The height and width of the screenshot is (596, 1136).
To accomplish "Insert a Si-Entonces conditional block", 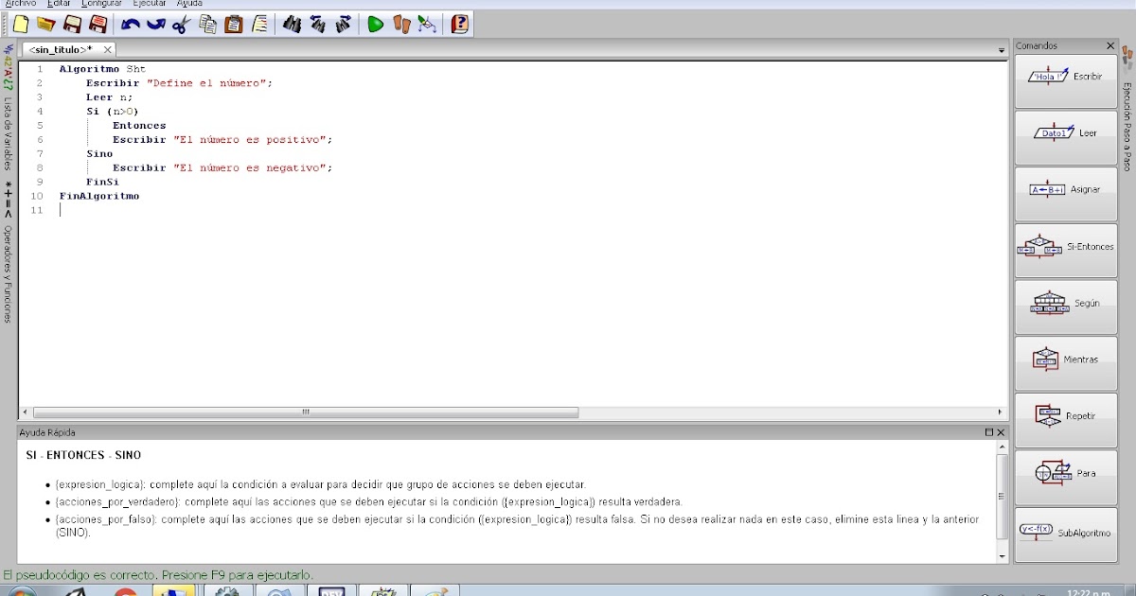I will tap(1066, 249).
